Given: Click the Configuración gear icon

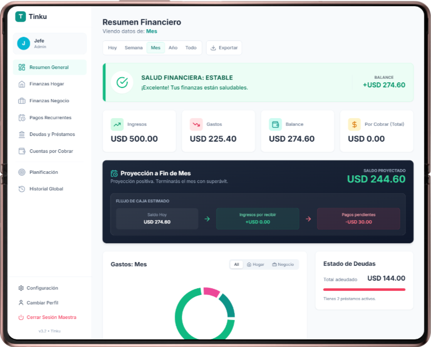Looking at the screenshot, I should tap(21, 288).
